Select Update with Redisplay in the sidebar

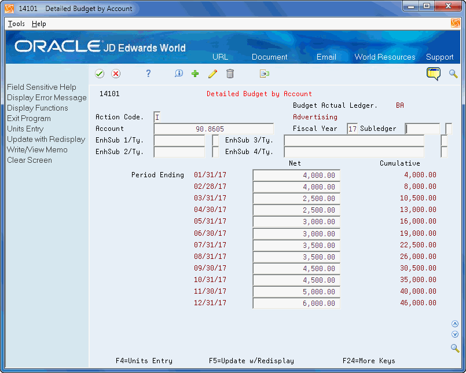click(46, 139)
